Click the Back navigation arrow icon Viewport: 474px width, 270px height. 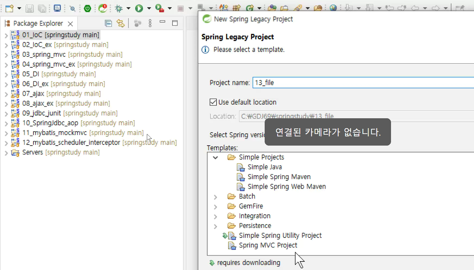pos(415,8)
